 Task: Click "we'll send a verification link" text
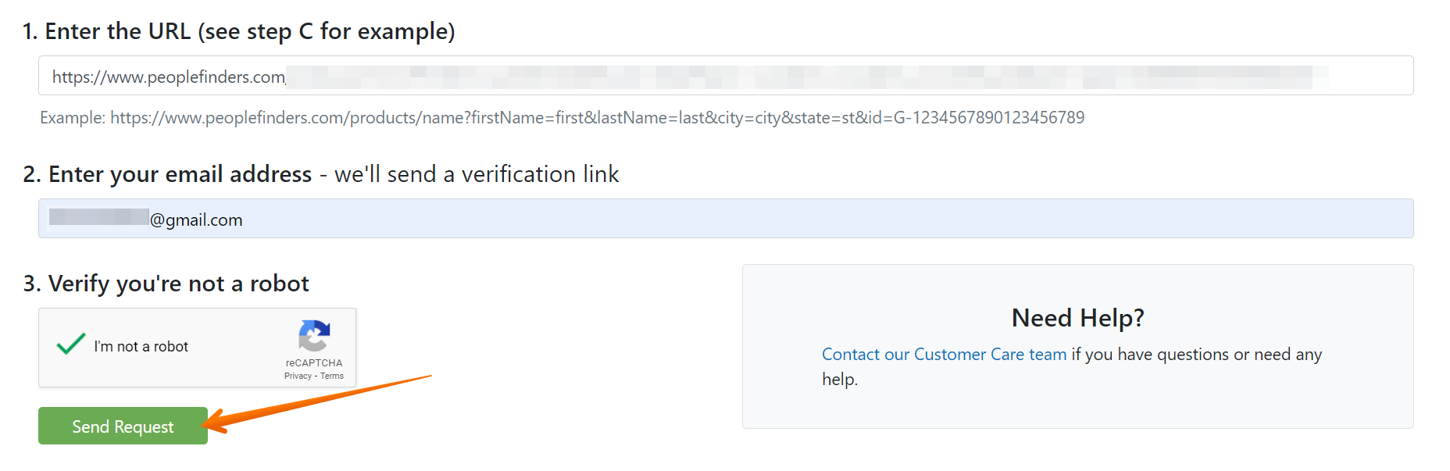click(x=477, y=173)
